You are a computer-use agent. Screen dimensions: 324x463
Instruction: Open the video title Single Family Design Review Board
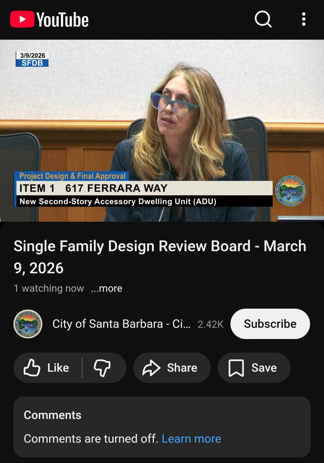[x=160, y=257]
